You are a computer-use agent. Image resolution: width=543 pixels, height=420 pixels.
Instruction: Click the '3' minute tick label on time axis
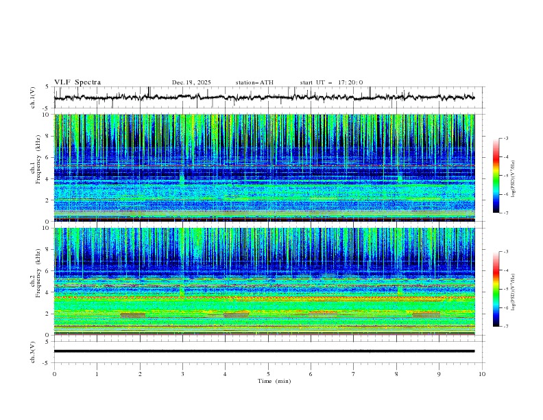click(182, 374)
